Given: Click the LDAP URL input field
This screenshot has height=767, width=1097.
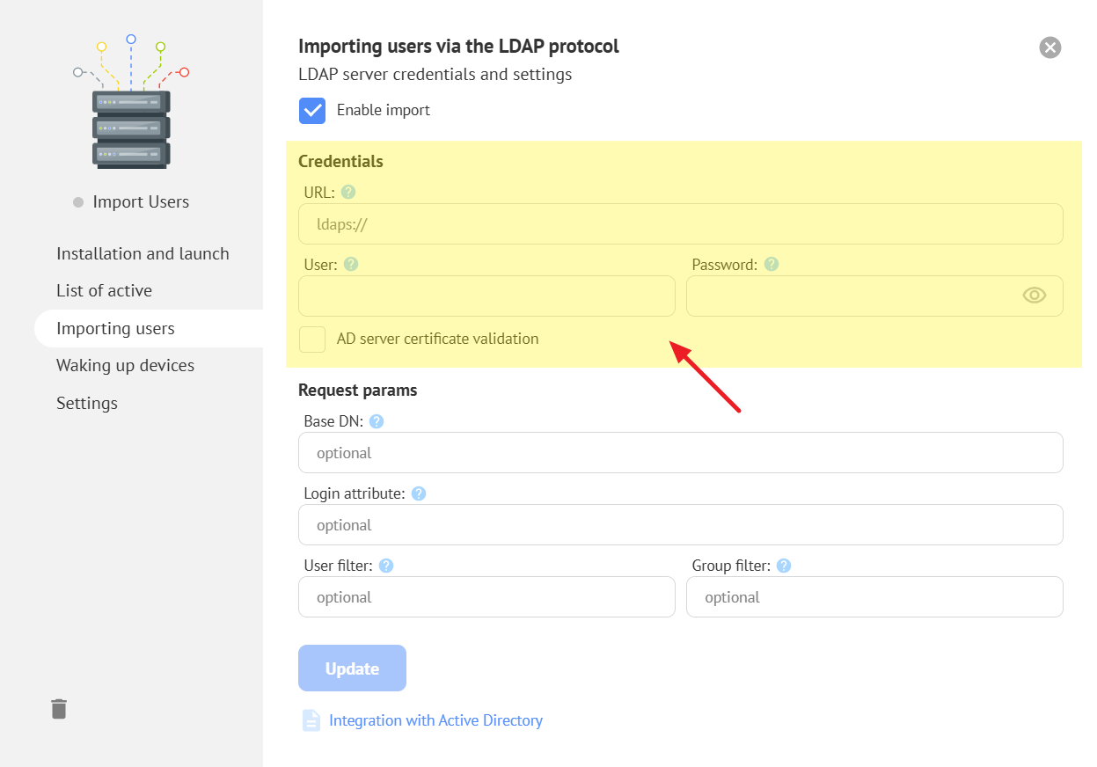Looking at the screenshot, I should click(x=680, y=224).
